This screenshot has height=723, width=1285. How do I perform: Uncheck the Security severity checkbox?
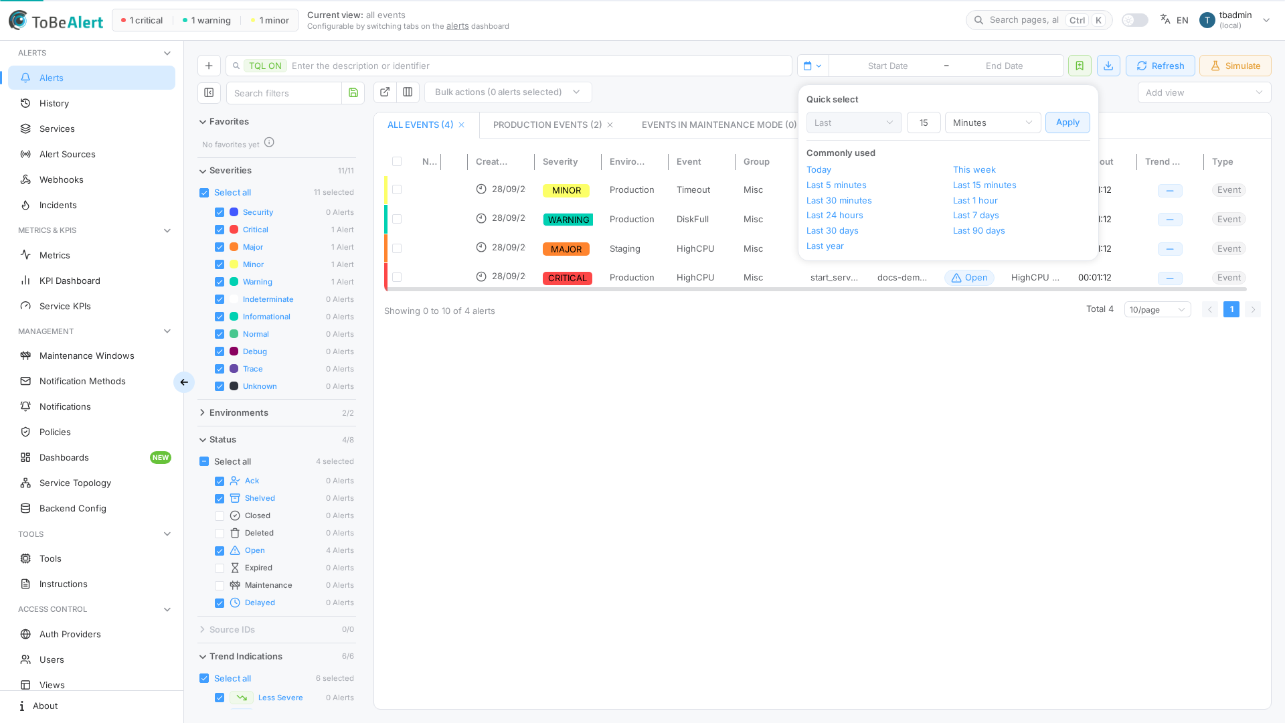(220, 212)
